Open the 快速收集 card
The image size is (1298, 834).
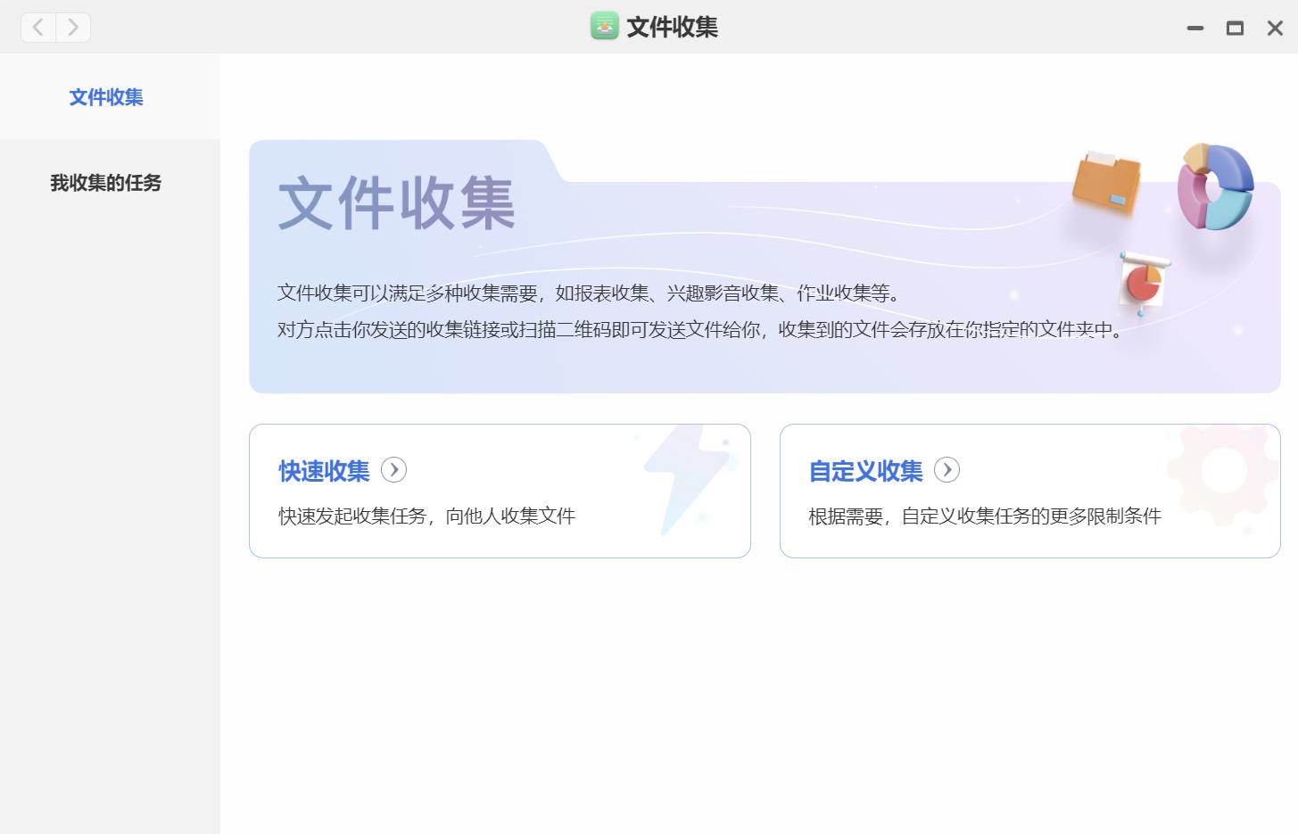500,491
